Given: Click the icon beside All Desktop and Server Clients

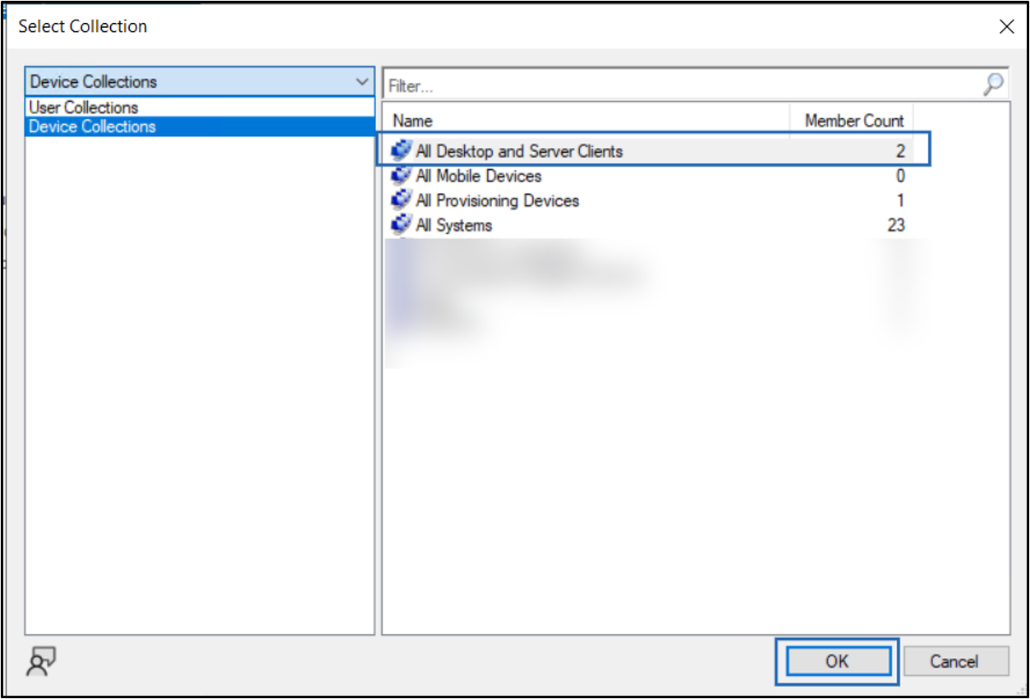Looking at the screenshot, I should (x=402, y=151).
